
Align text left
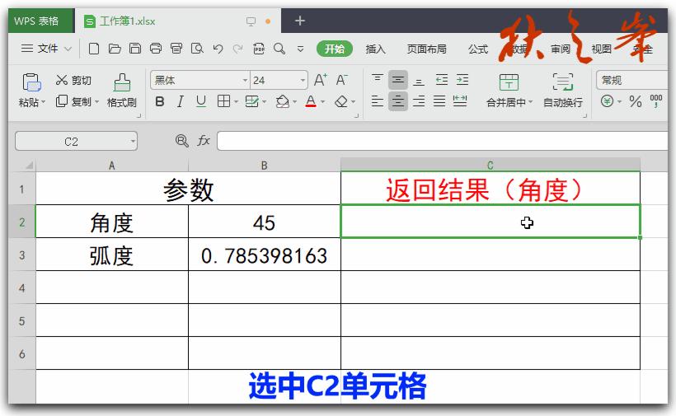[x=378, y=101]
